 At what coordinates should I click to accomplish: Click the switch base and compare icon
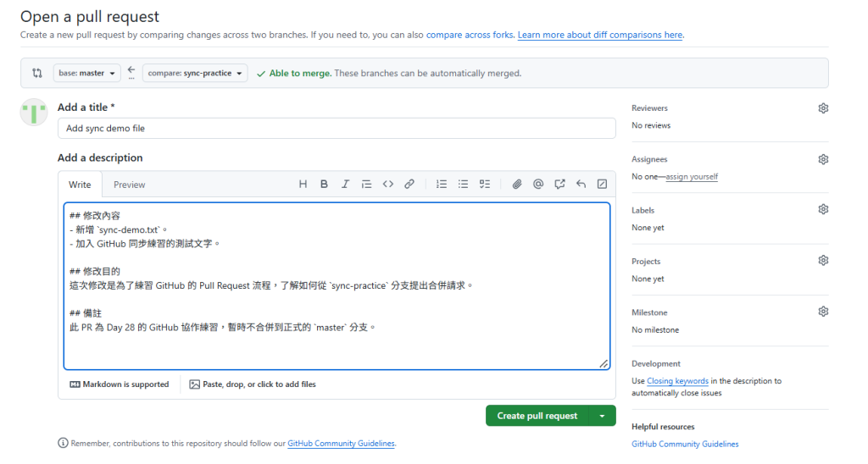pos(37,73)
